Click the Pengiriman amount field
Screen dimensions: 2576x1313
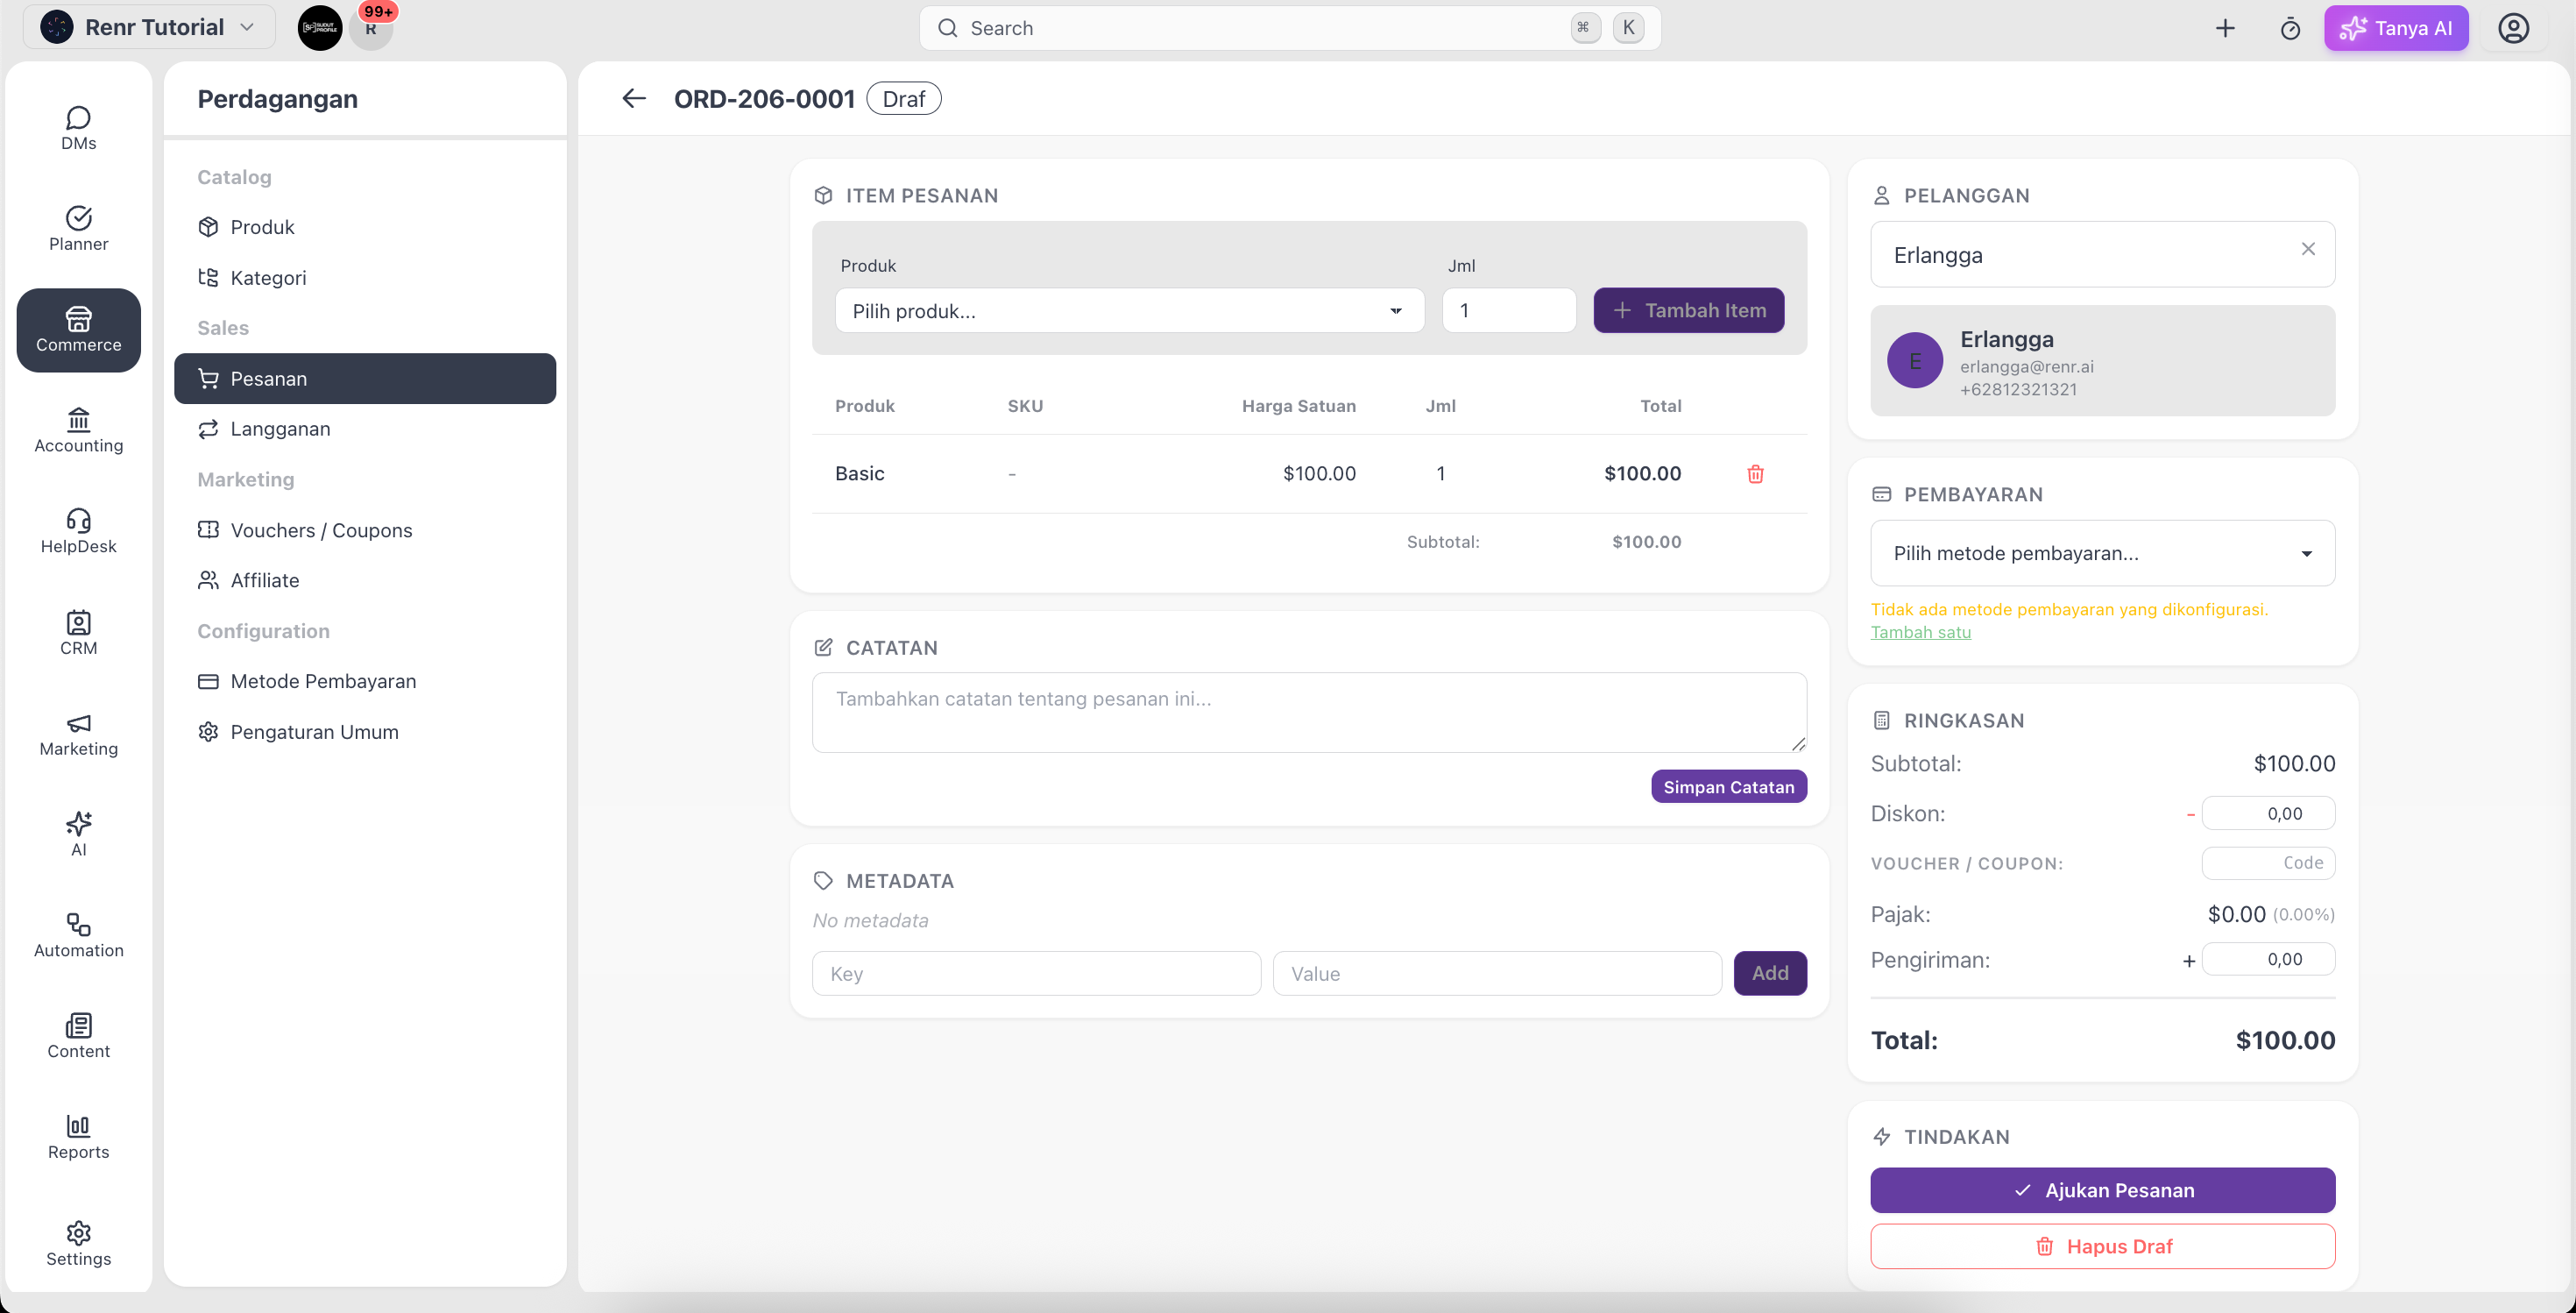click(x=2268, y=959)
